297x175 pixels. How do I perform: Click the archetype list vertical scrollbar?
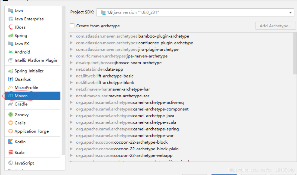coord(295,53)
